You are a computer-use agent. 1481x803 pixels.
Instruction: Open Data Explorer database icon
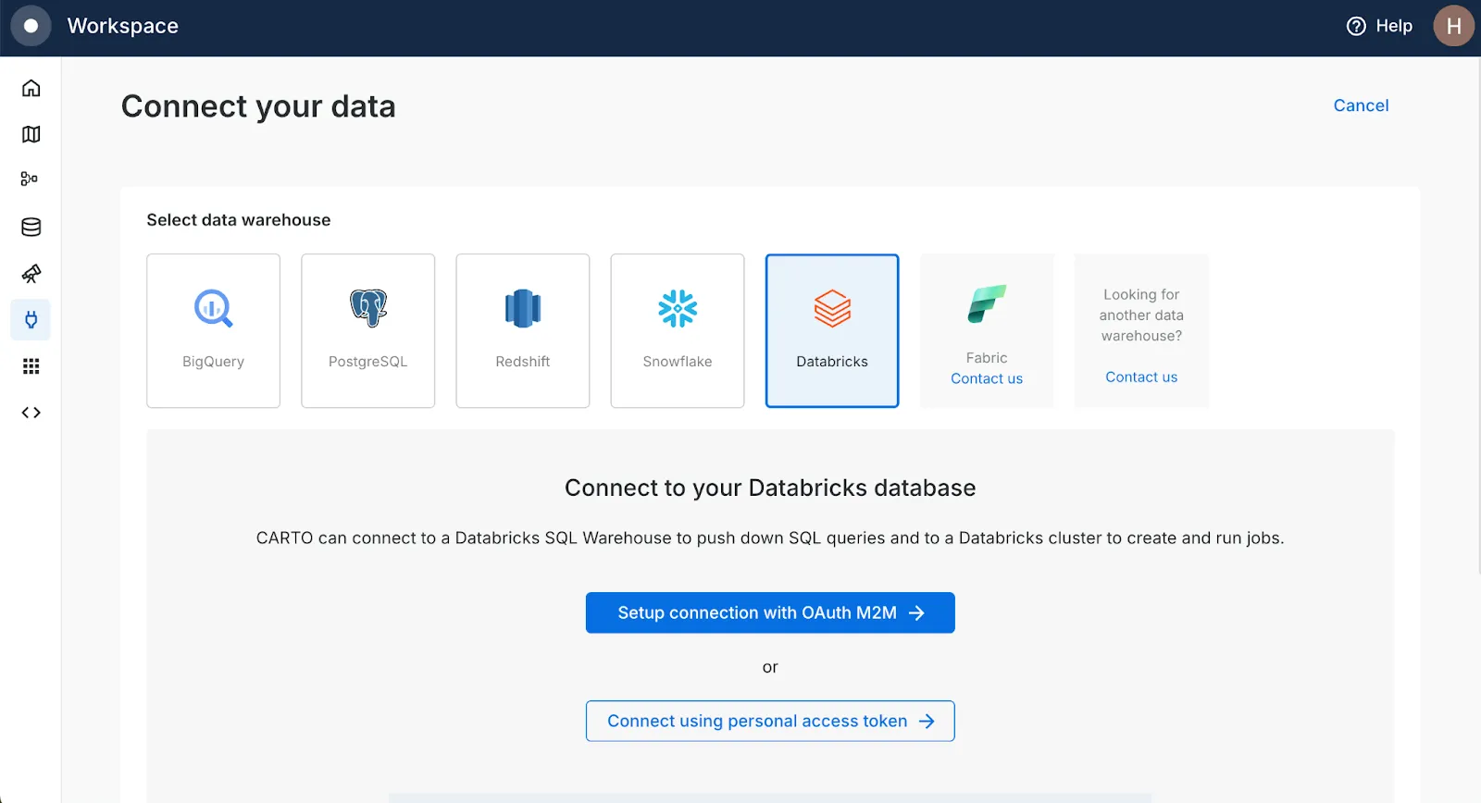point(31,227)
